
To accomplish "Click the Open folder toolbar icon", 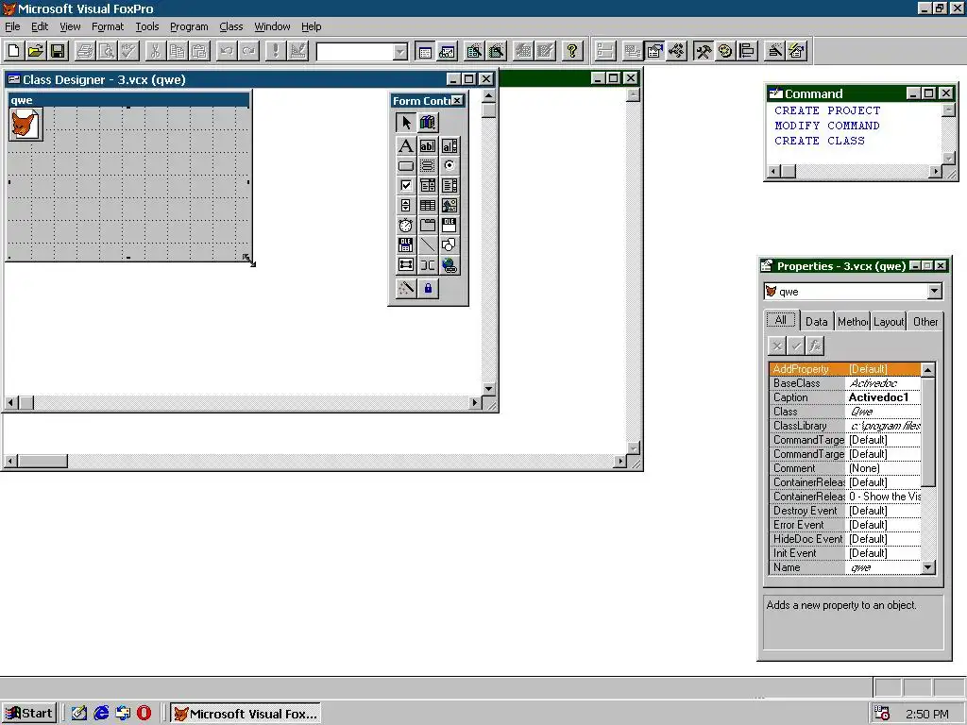I will 36,51.
